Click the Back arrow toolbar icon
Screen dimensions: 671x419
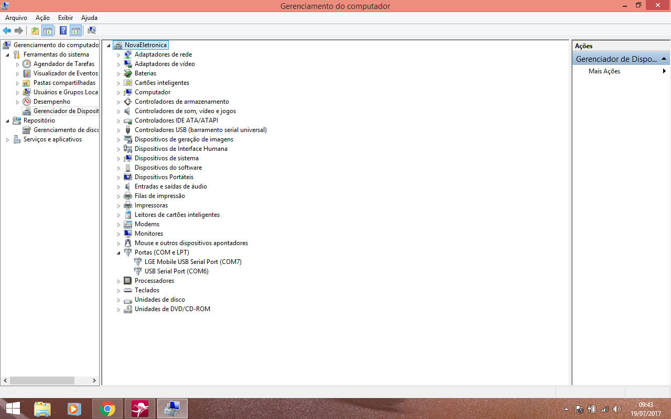coord(7,30)
